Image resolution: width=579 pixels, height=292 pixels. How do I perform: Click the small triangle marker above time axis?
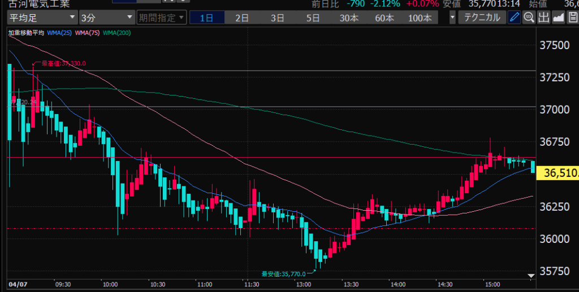tap(530, 276)
